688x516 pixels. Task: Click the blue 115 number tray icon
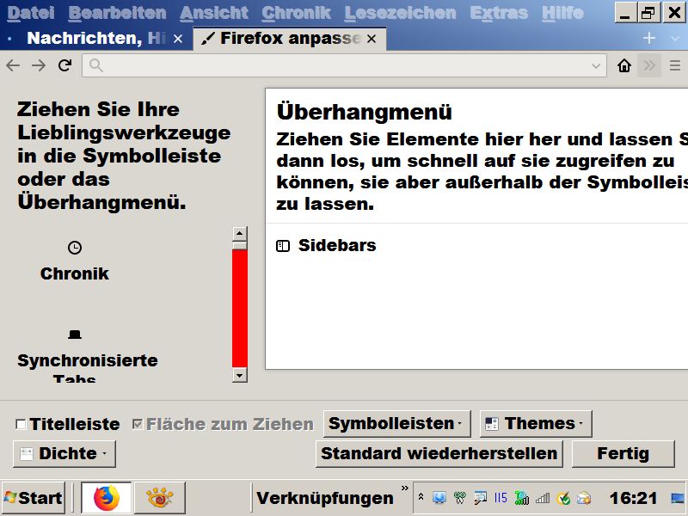click(501, 498)
